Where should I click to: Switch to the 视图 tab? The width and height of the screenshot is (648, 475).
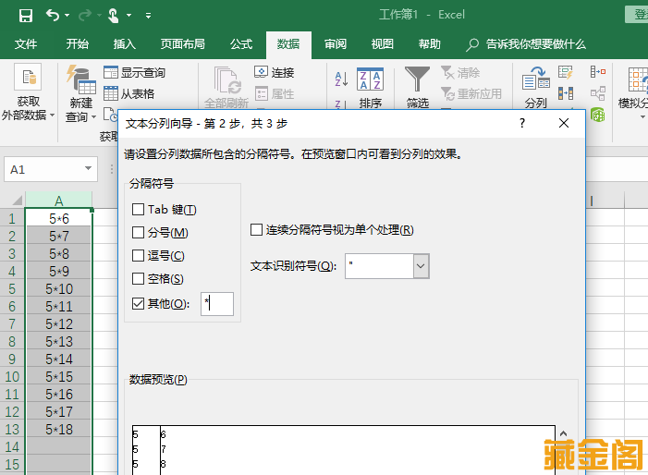pos(383,43)
